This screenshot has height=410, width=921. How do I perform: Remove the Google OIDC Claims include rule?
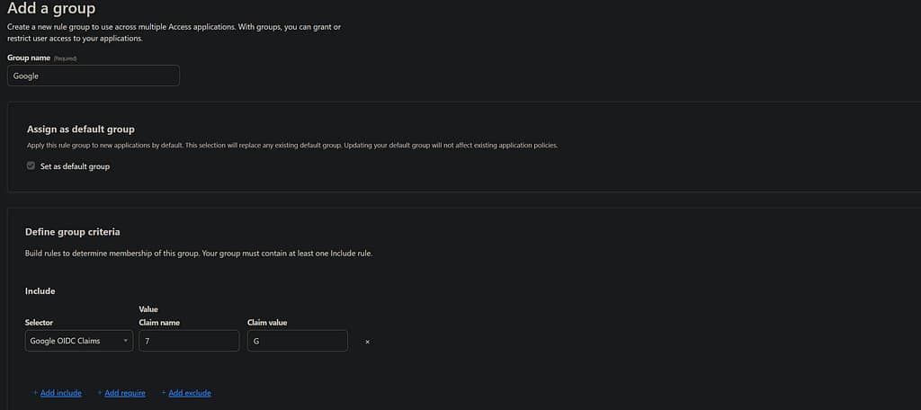point(367,342)
